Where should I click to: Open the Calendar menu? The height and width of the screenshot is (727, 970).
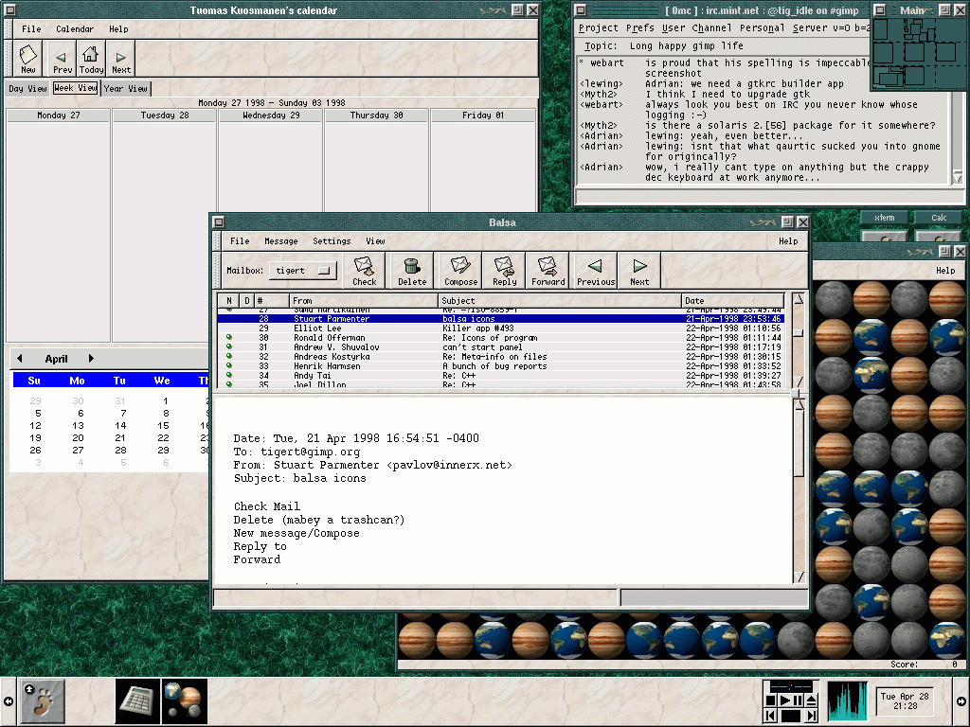tap(75, 29)
